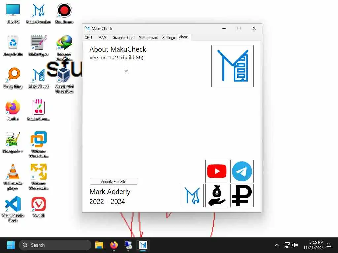The height and width of the screenshot is (253, 338).
Task: Click the computer monitor app taskbar icon
Action: tap(128, 245)
